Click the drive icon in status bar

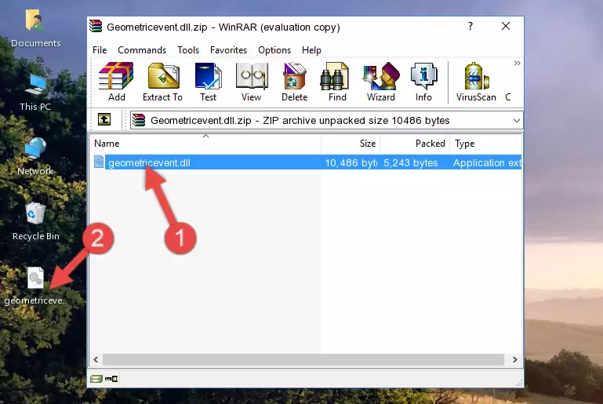[x=96, y=379]
